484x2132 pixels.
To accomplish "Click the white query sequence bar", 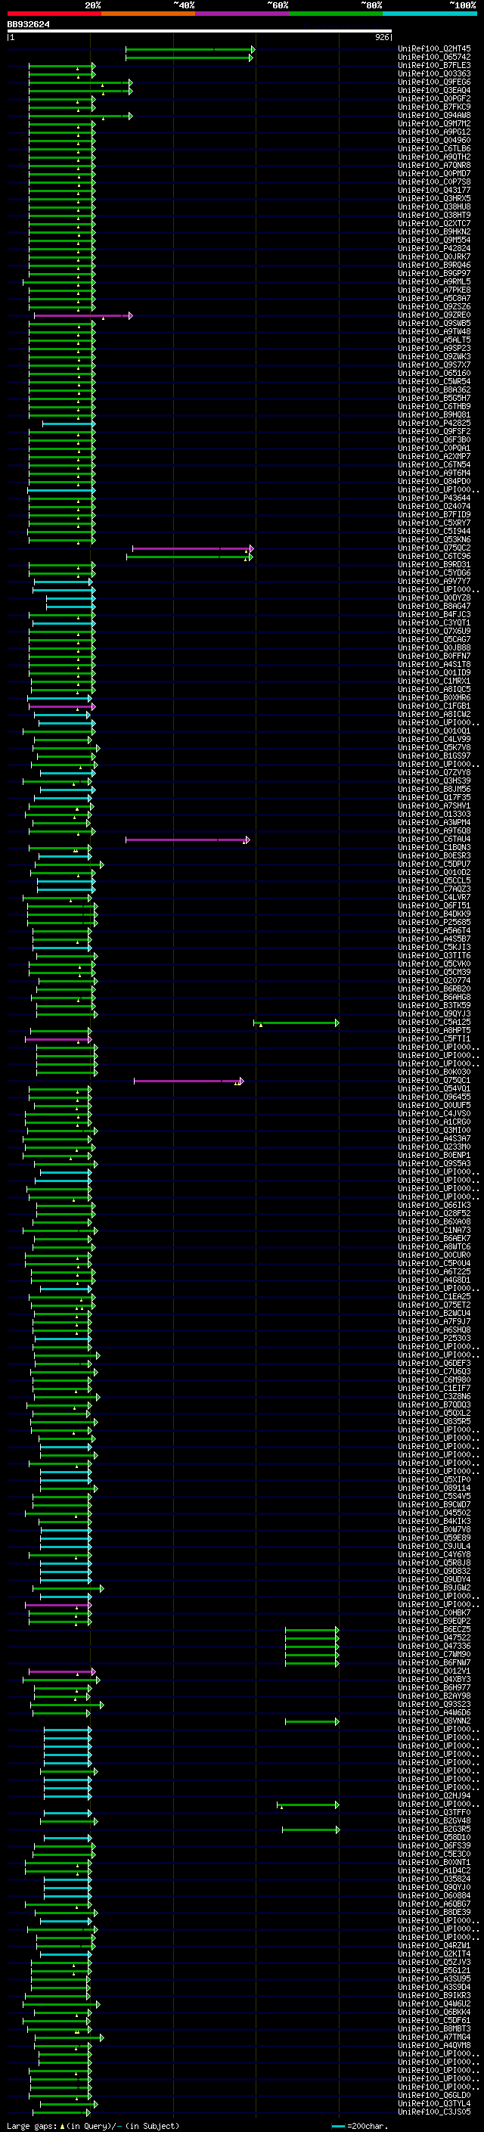I will (200, 32).
